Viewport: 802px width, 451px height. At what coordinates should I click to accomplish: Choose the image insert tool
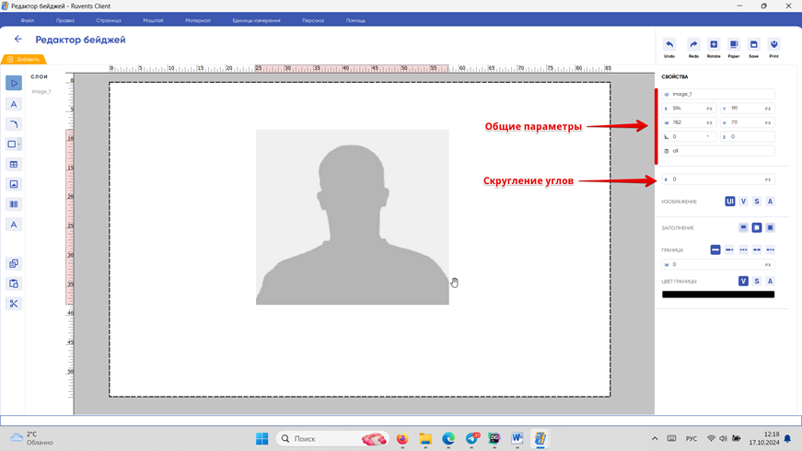click(14, 184)
